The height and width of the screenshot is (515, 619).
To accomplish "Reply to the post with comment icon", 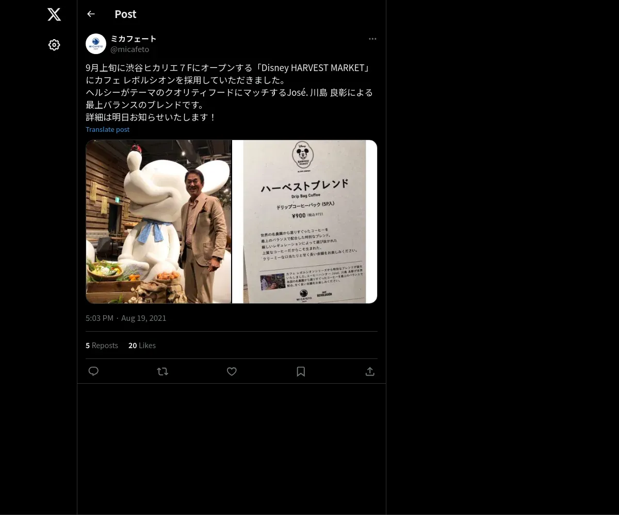I will pos(93,371).
